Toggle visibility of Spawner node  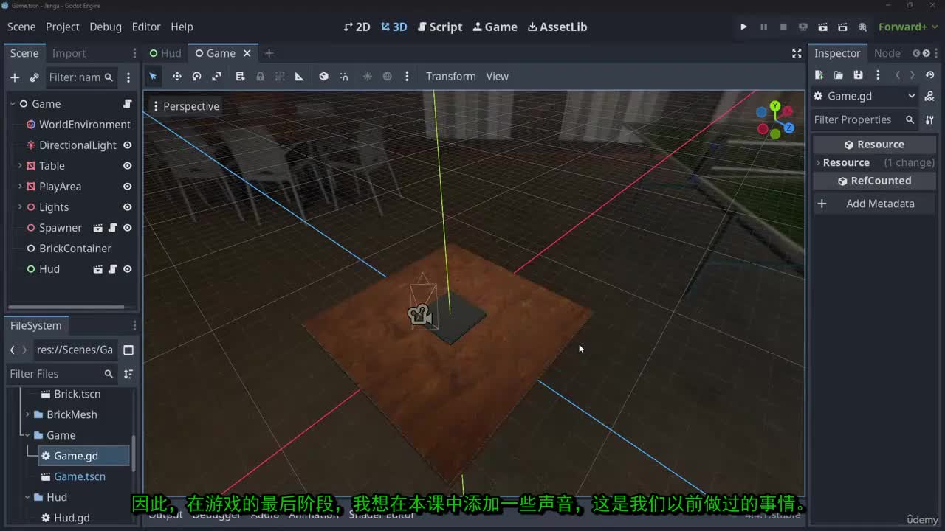coord(127,228)
